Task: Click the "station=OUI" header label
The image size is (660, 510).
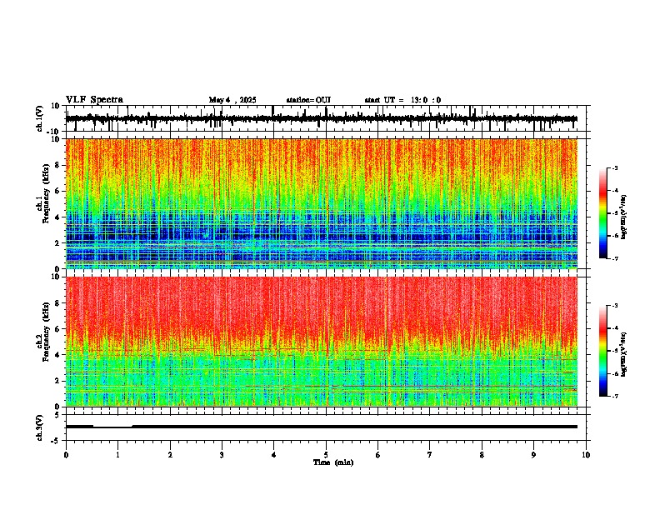Action: coord(308,100)
